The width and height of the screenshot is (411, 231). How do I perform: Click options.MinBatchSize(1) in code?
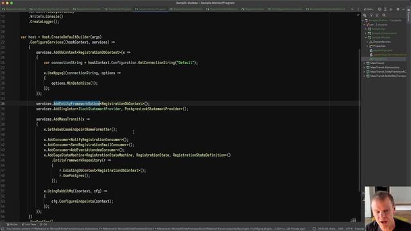(x=74, y=83)
